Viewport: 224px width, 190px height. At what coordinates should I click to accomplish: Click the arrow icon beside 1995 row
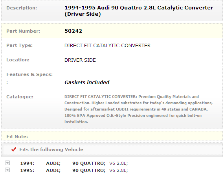pyautogui.click(x=7, y=170)
